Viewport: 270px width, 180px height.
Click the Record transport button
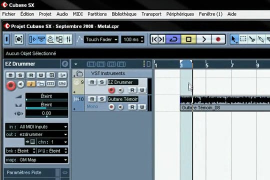point(218,39)
